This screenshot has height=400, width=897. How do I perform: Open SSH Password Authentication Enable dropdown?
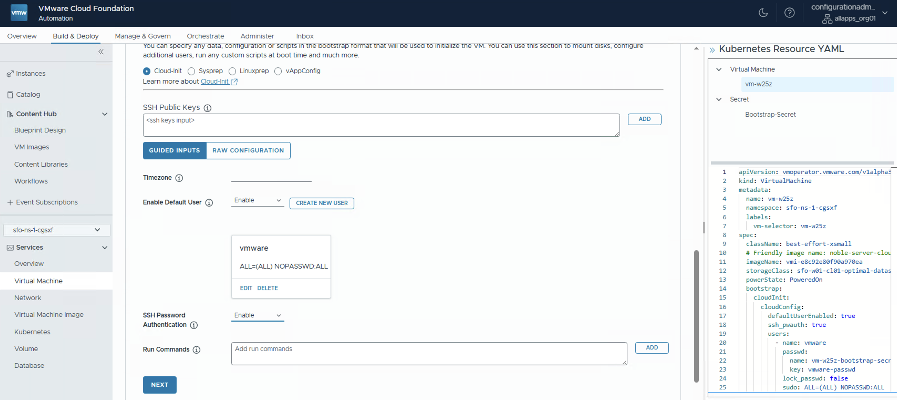coord(257,315)
